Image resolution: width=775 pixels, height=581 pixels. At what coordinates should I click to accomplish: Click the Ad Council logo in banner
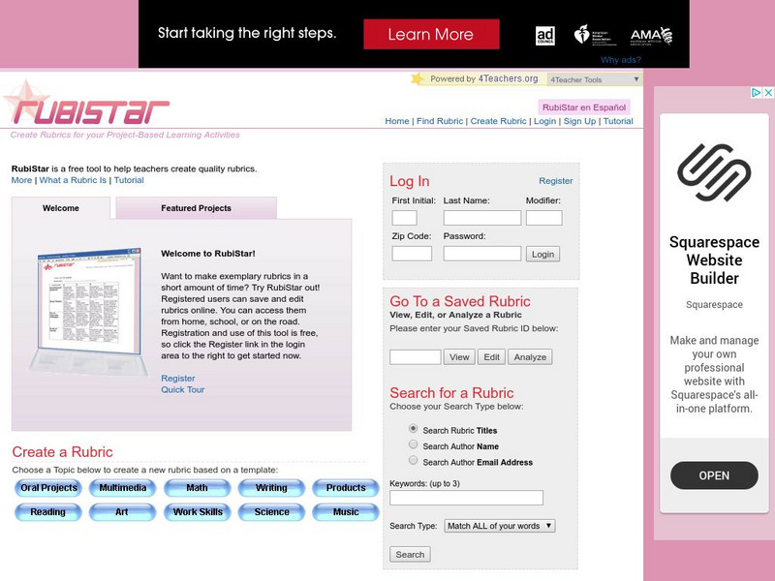[x=545, y=36]
